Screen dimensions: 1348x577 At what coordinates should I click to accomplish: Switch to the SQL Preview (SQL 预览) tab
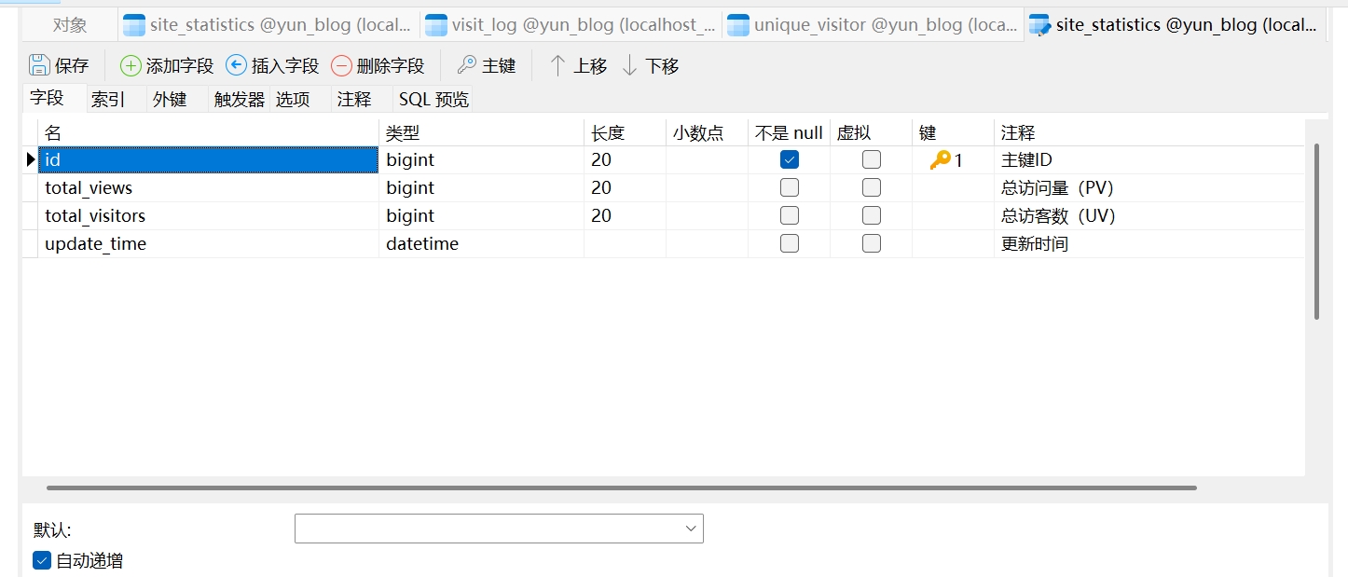click(433, 100)
